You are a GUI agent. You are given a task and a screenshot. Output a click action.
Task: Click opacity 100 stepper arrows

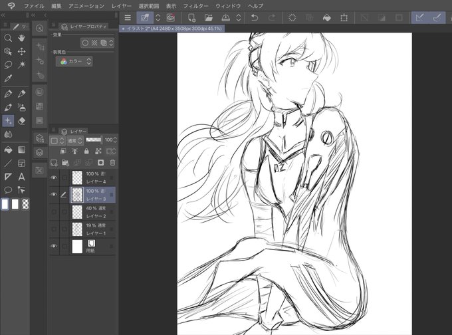click(115, 140)
